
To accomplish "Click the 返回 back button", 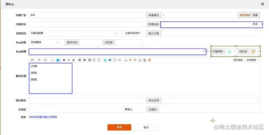I will click(146, 127).
